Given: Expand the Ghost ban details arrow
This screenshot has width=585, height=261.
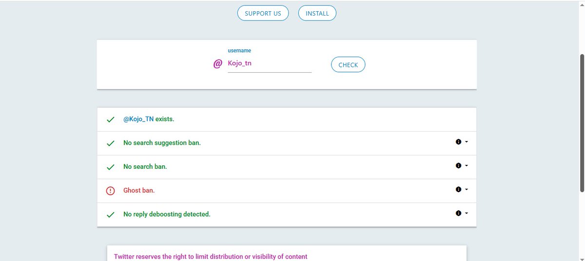Looking at the screenshot, I should pyautogui.click(x=467, y=190).
